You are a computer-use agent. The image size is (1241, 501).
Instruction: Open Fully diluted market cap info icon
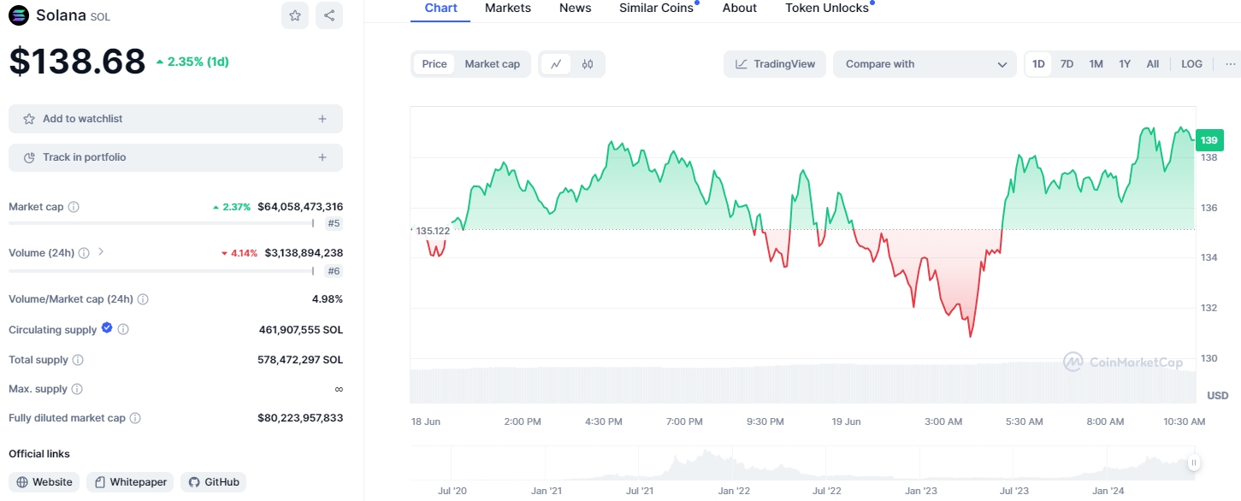135,418
